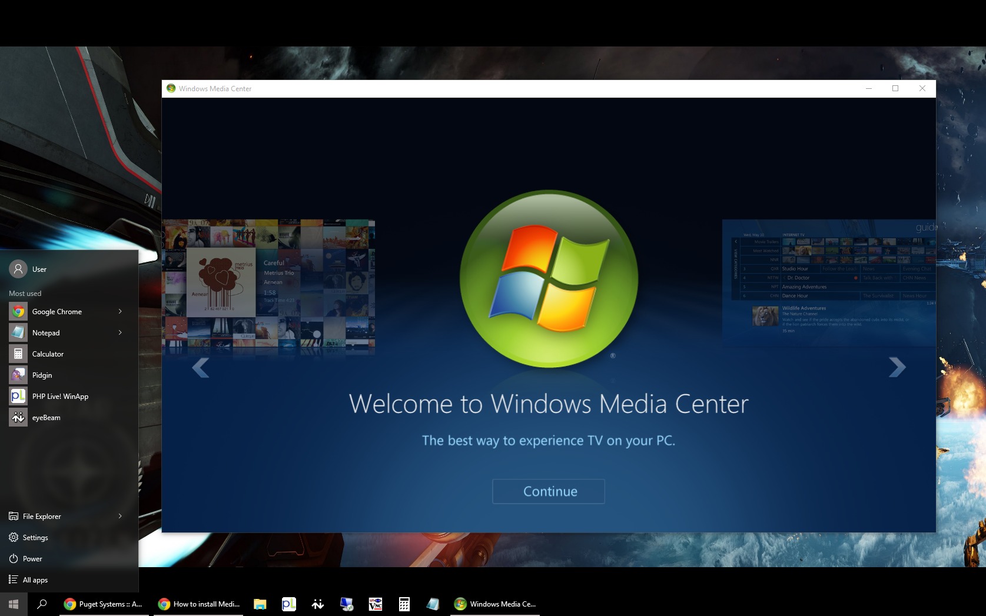This screenshot has width=986, height=616.
Task: Click the Power option in Start menu
Action: pos(32,559)
